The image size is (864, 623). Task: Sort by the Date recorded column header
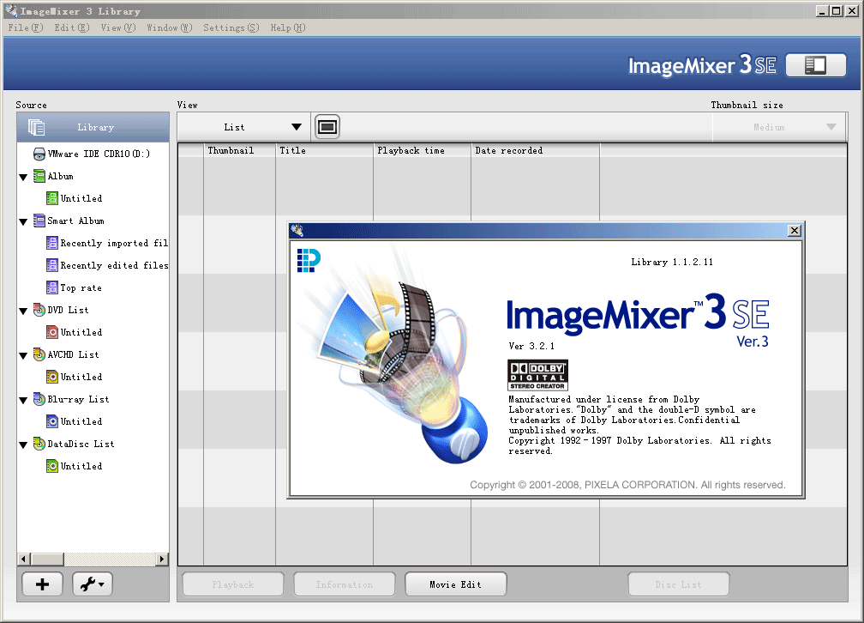pyautogui.click(x=535, y=150)
